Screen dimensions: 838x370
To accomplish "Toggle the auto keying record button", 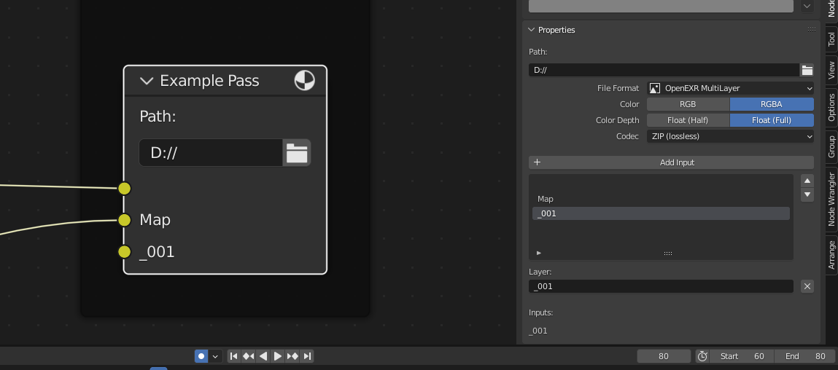I will coord(201,356).
